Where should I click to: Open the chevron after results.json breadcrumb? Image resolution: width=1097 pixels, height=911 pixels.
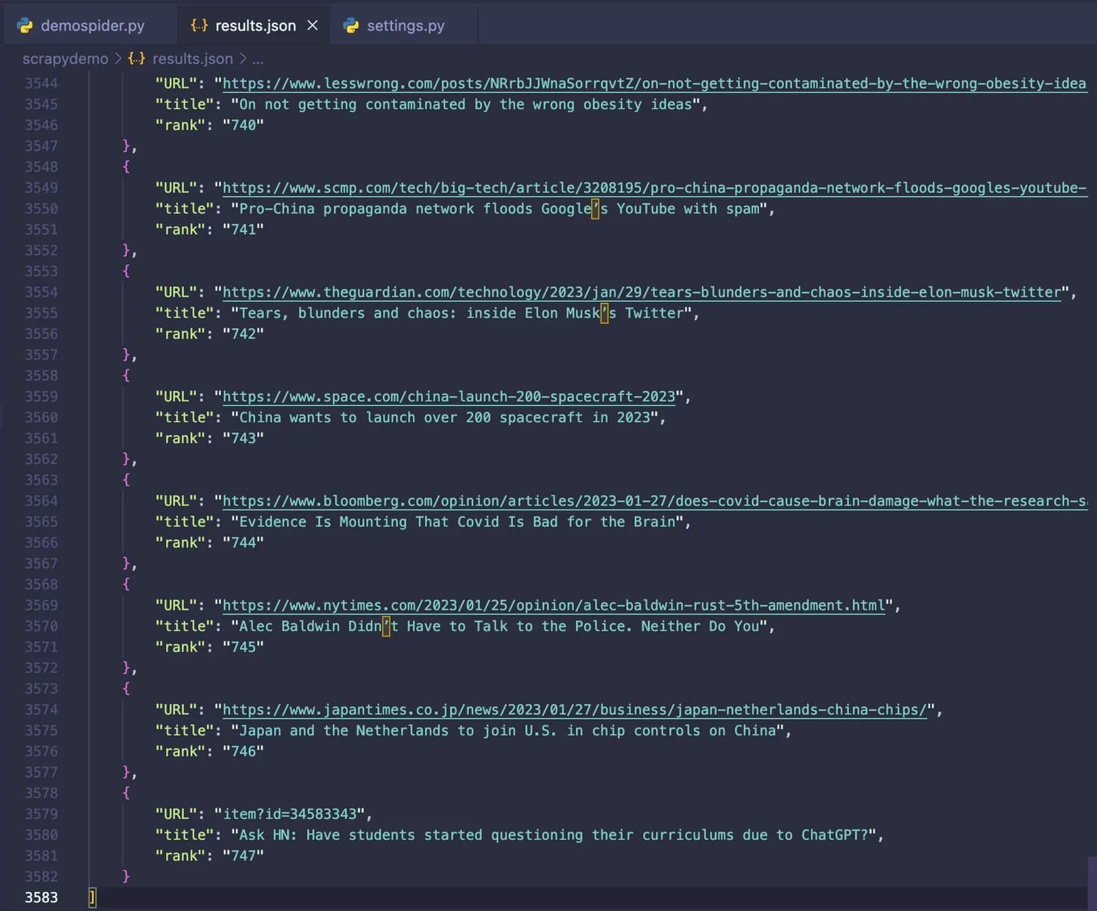[244, 59]
